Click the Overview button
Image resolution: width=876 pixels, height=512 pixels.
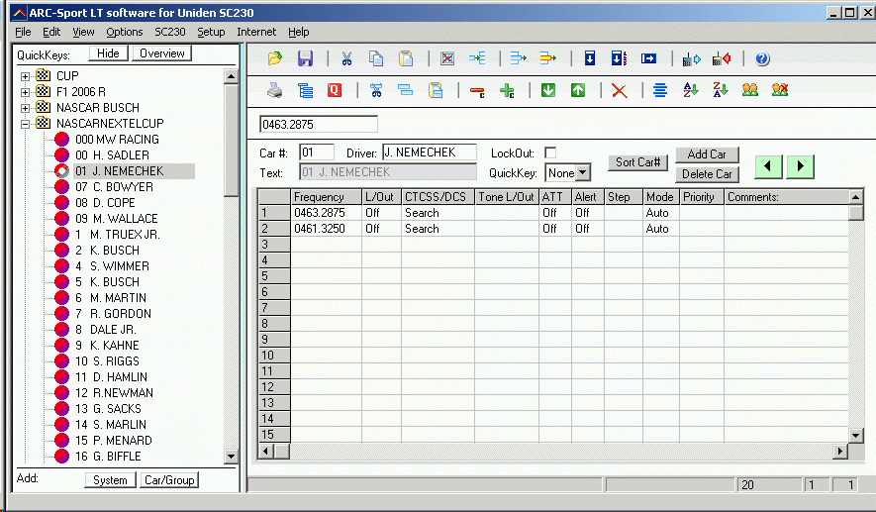click(162, 53)
